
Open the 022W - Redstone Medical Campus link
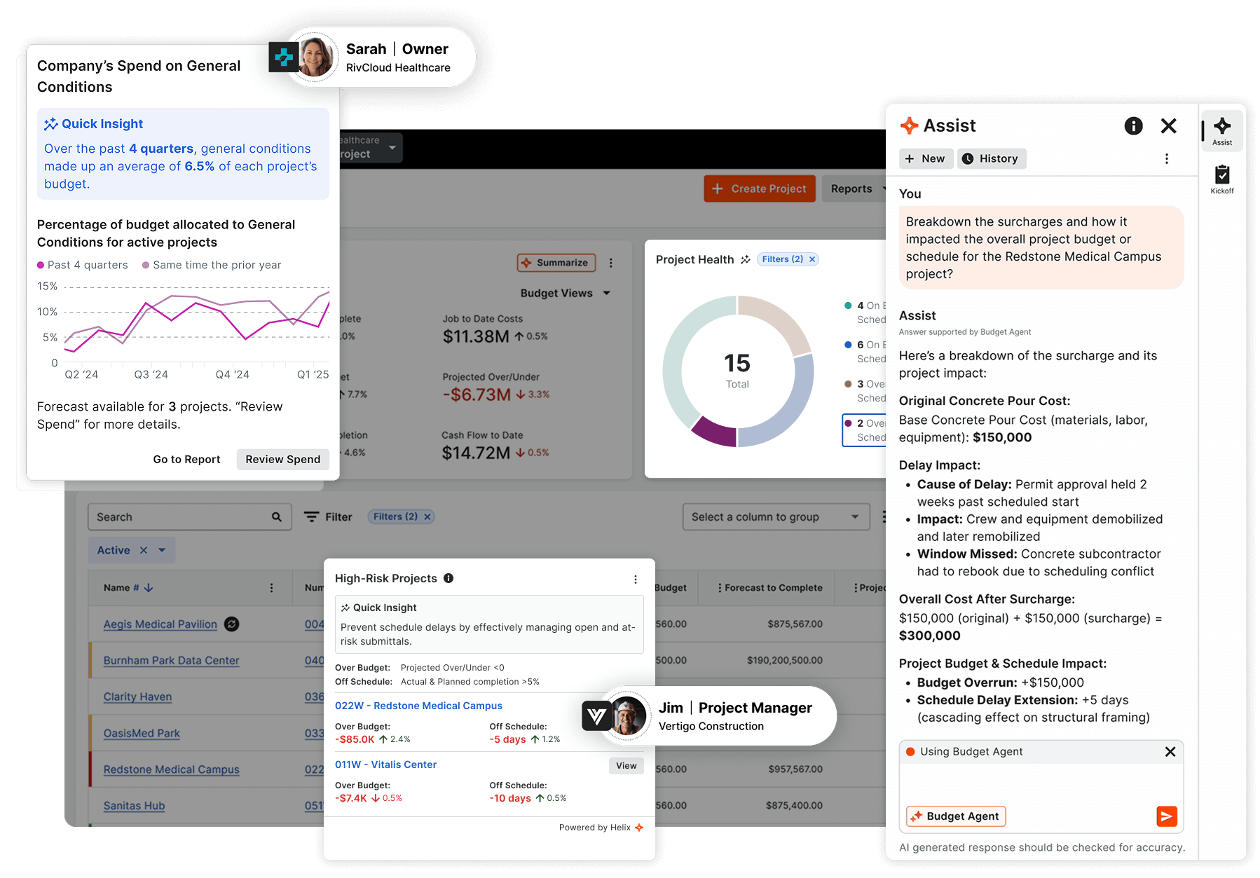click(418, 706)
